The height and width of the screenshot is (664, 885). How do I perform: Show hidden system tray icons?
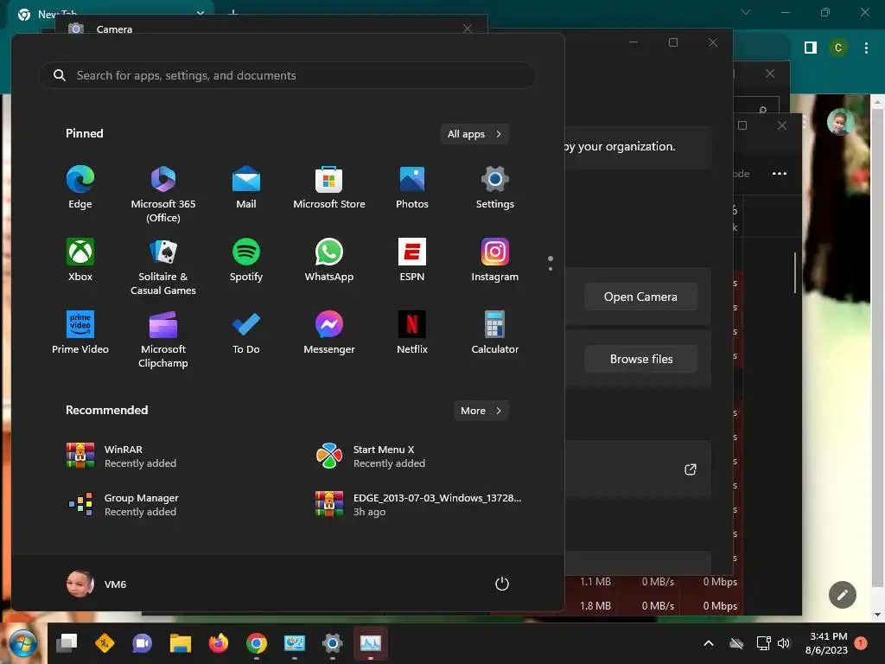pyautogui.click(x=709, y=643)
